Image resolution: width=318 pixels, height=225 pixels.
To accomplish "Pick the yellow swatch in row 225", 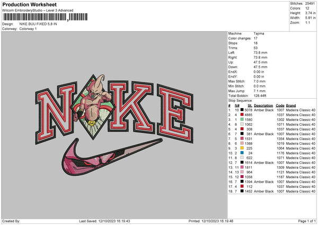I will point(242,148).
